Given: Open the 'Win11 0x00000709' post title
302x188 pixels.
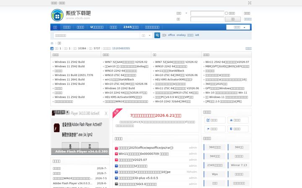Looking at the screenshot, I should pos(143,154).
